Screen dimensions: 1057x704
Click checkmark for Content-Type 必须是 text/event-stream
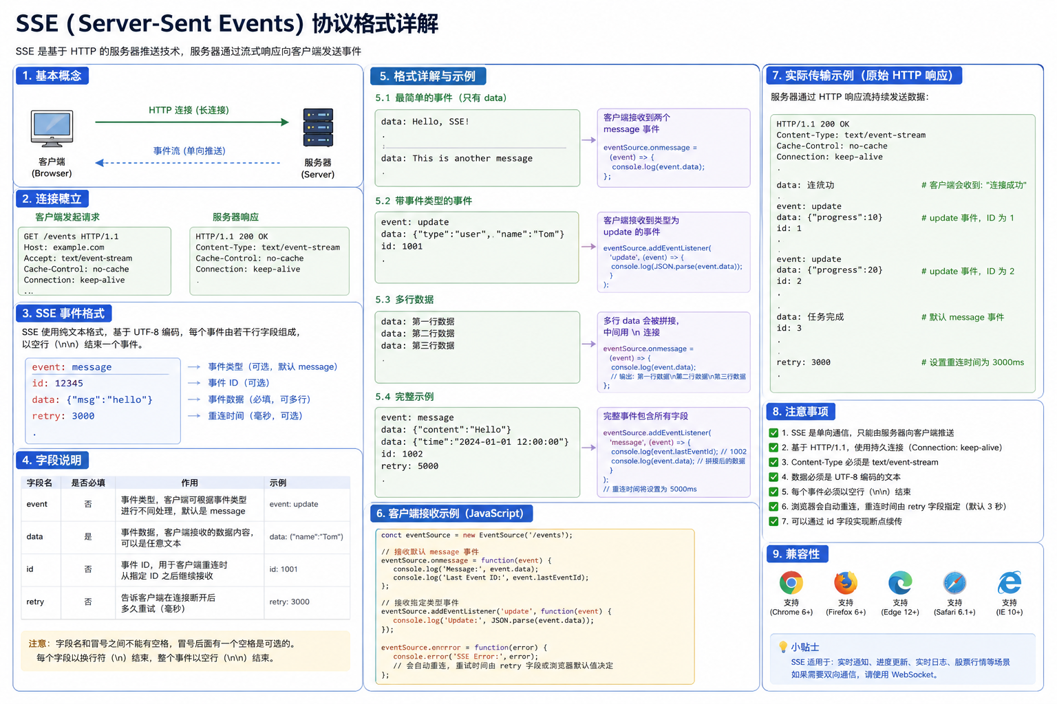[x=773, y=463]
